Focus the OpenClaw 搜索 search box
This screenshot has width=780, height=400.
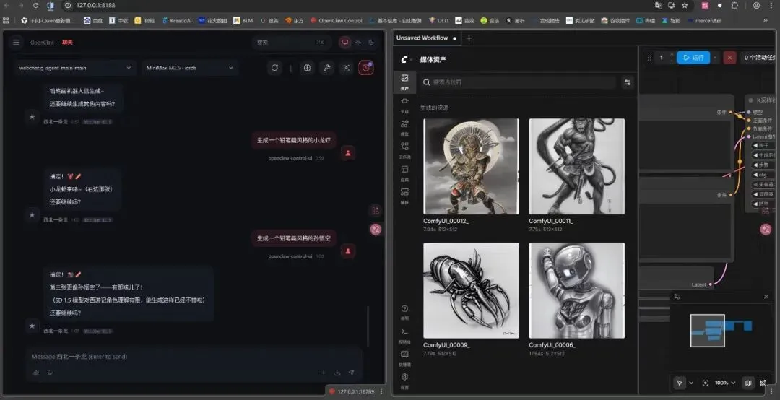[x=292, y=43]
